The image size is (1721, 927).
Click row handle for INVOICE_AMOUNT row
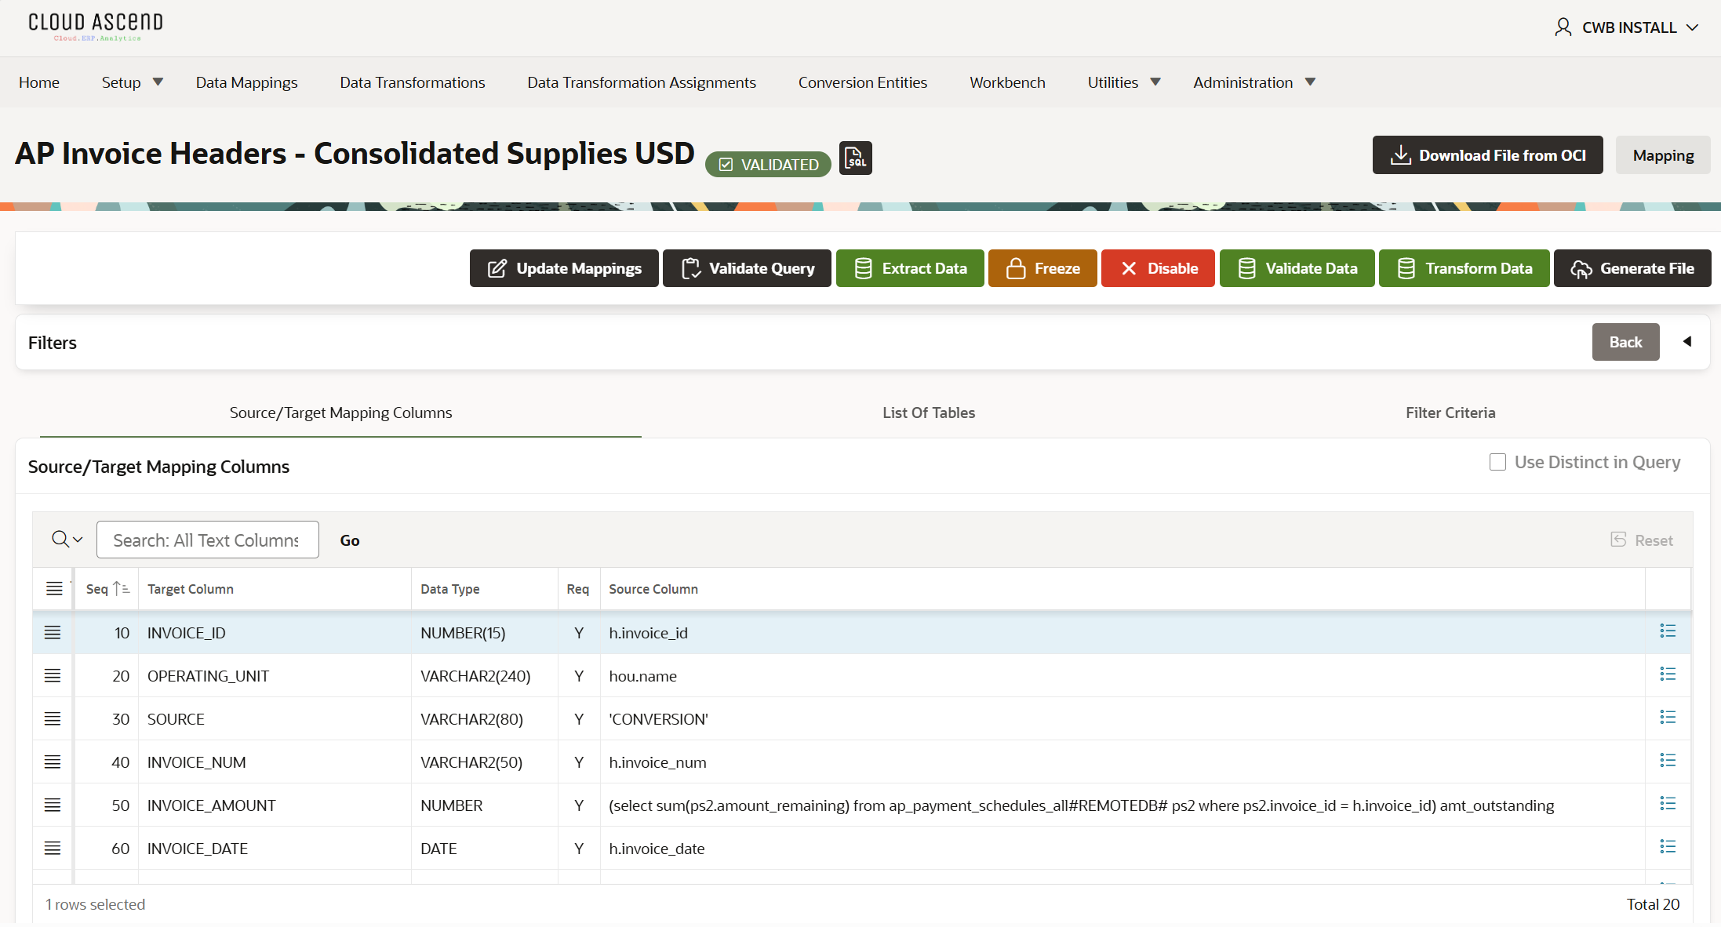(53, 805)
